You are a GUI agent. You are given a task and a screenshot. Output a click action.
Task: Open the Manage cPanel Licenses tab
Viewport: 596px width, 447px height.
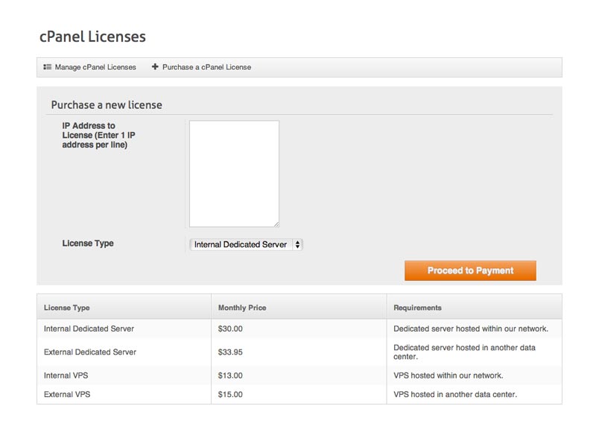point(89,67)
